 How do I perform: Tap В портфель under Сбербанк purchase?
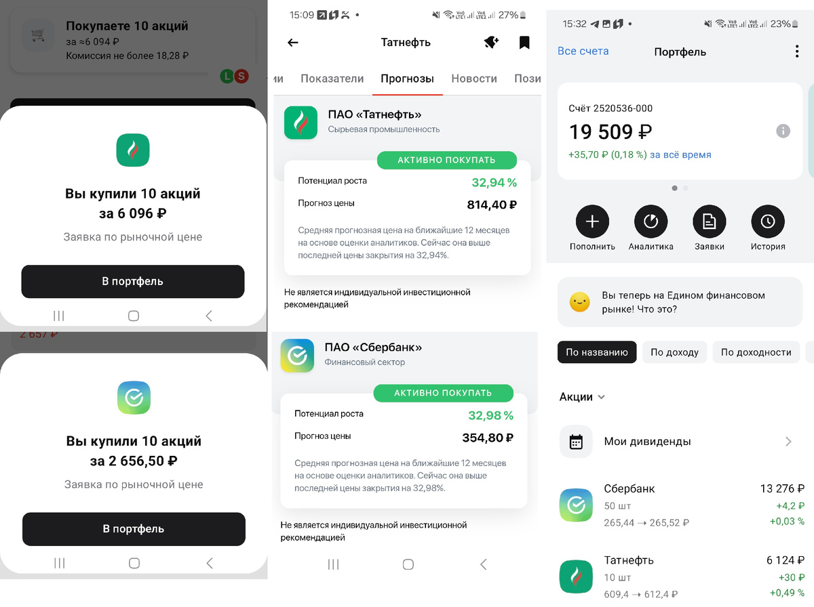pos(134,529)
